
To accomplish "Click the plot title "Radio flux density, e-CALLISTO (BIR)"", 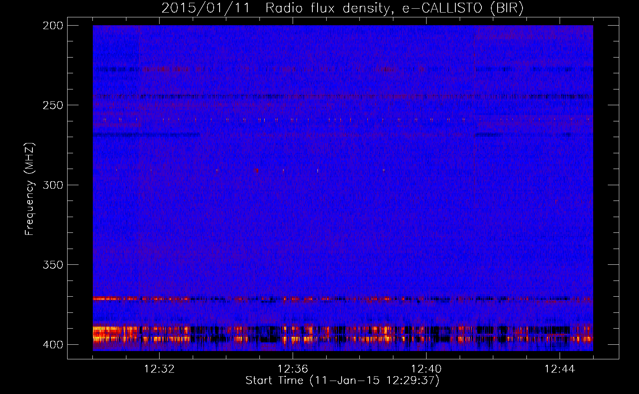I will 395,8.
